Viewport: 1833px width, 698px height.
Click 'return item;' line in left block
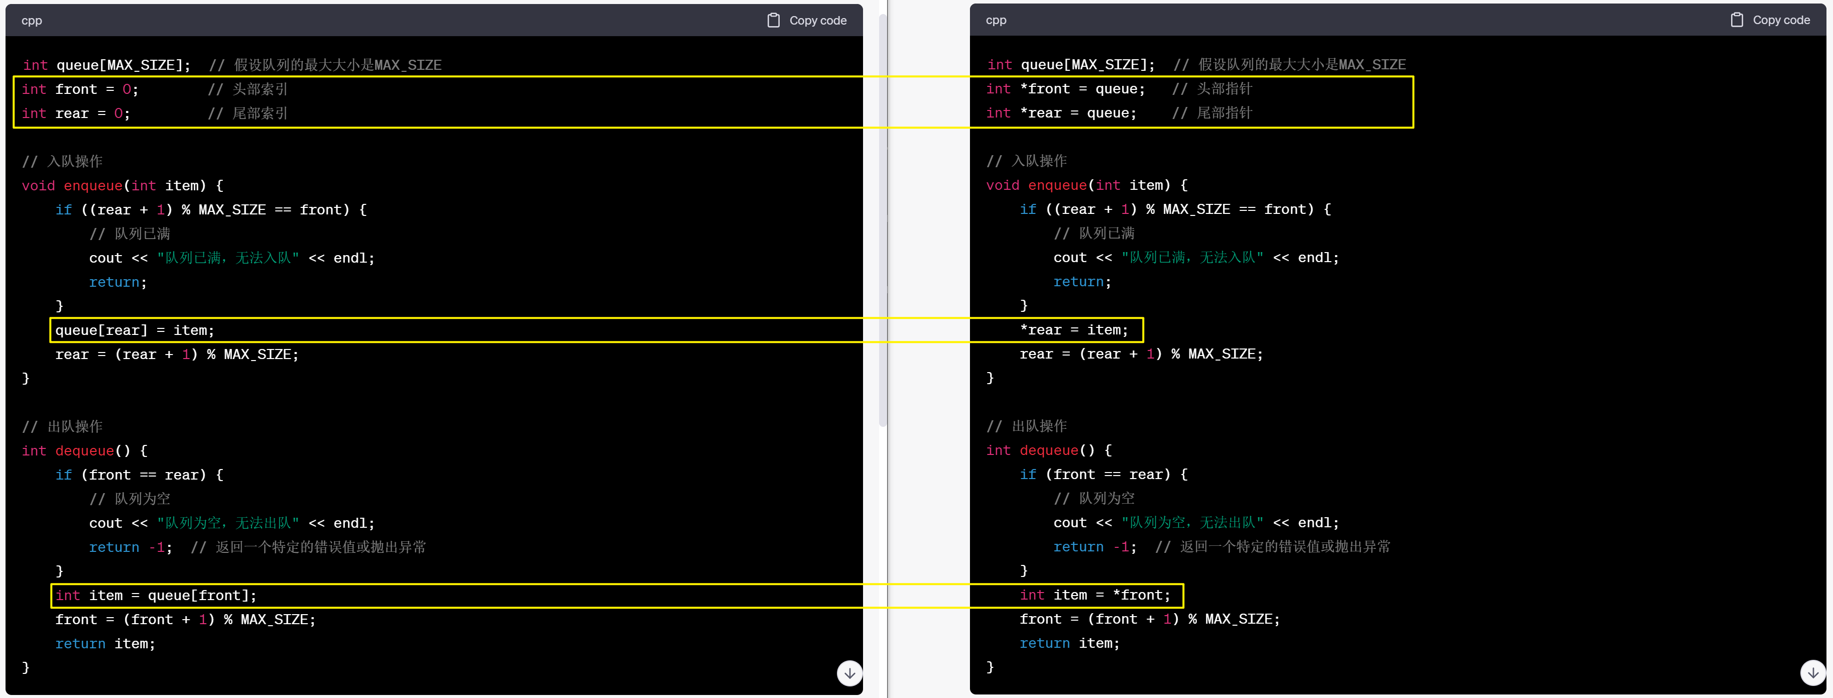[x=105, y=643]
